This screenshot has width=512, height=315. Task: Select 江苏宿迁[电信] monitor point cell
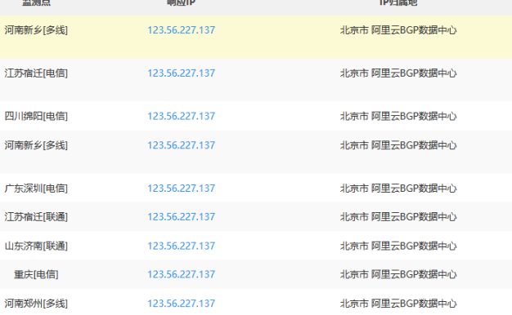[36, 73]
